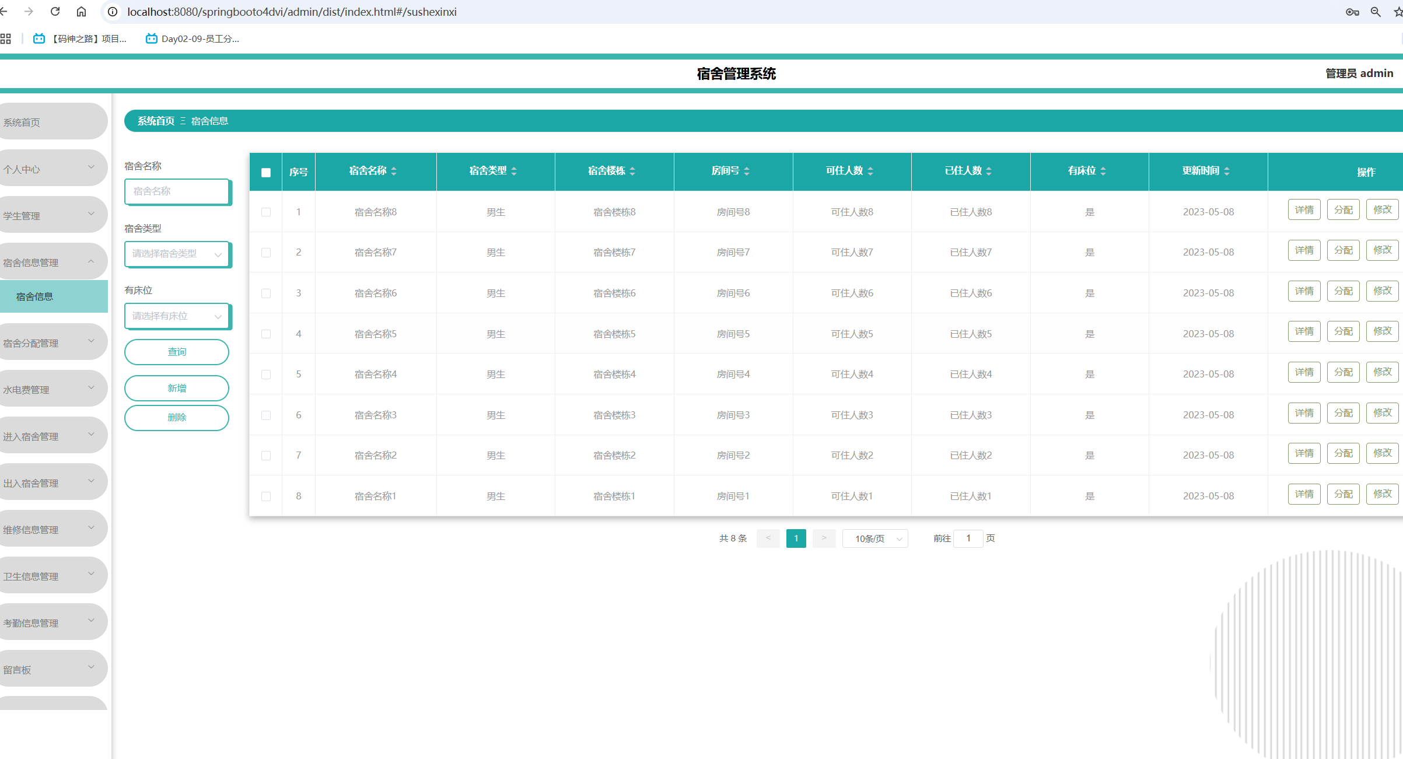Click the 删除 delete button
1403x759 pixels.
pos(177,418)
